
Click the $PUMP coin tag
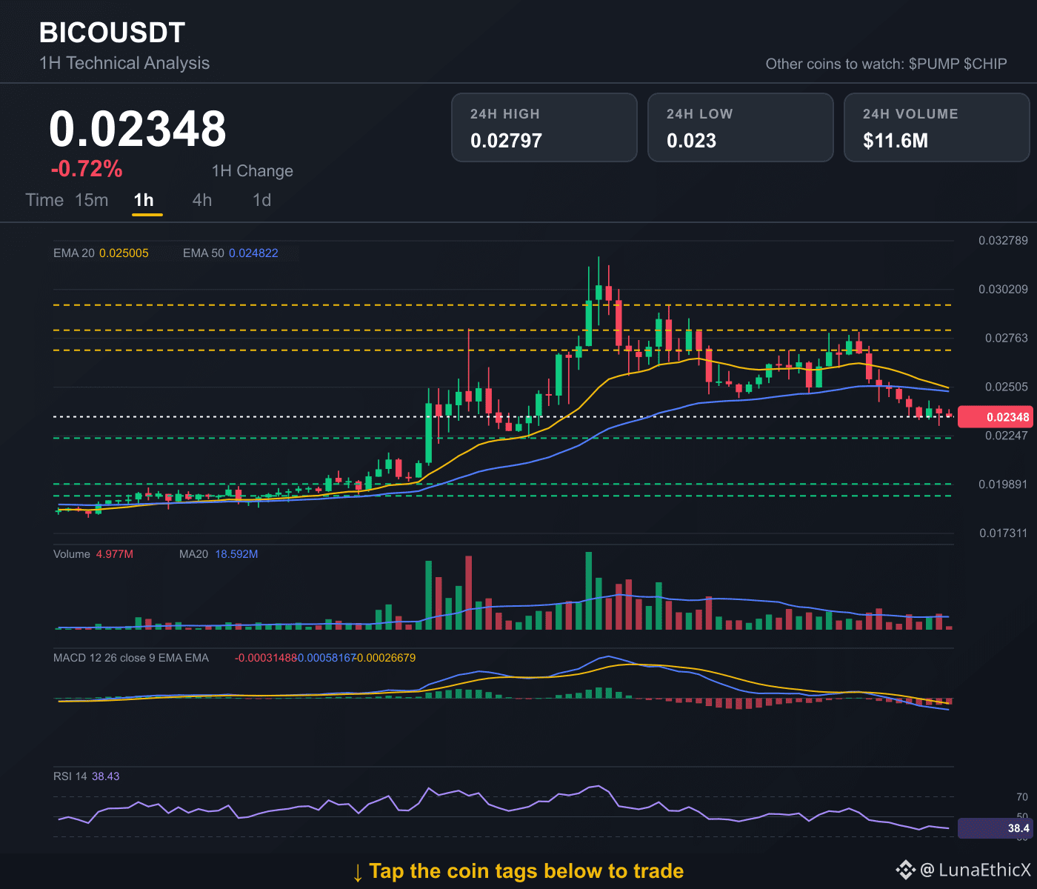click(x=934, y=64)
